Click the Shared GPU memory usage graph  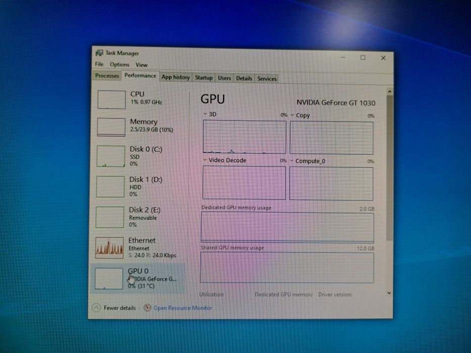[287, 267]
